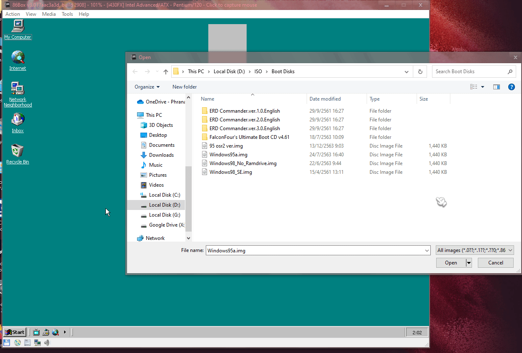Click the hard disk icon in 86Box status bar
The width and height of the screenshot is (522, 353).
coord(27,342)
